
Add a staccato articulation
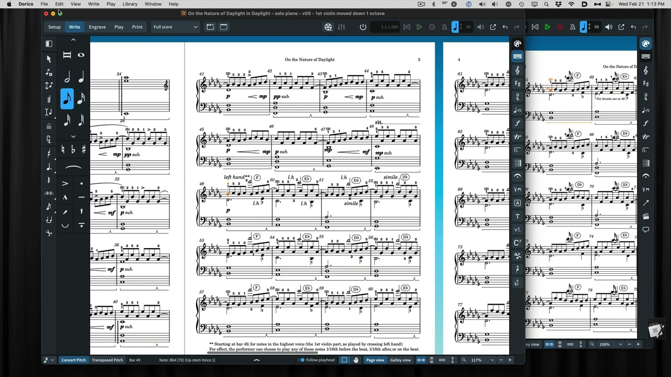click(81, 184)
